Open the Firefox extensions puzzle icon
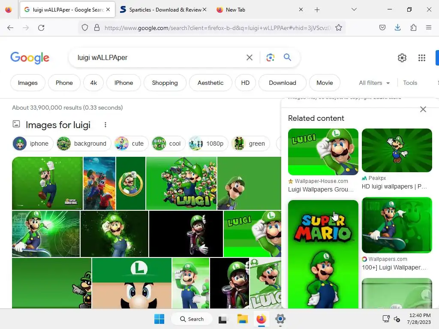 [x=413, y=27]
